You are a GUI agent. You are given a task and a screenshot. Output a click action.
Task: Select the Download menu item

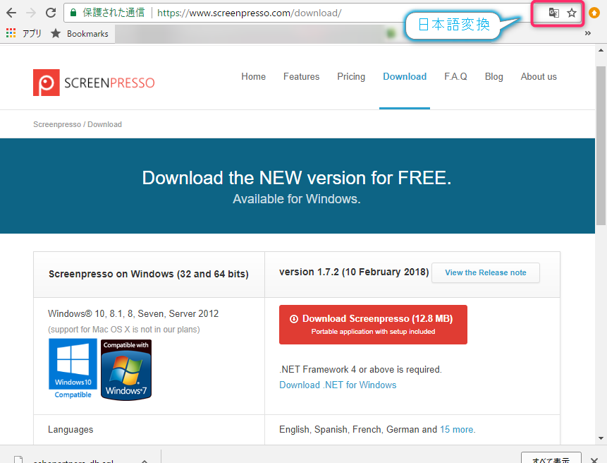405,77
